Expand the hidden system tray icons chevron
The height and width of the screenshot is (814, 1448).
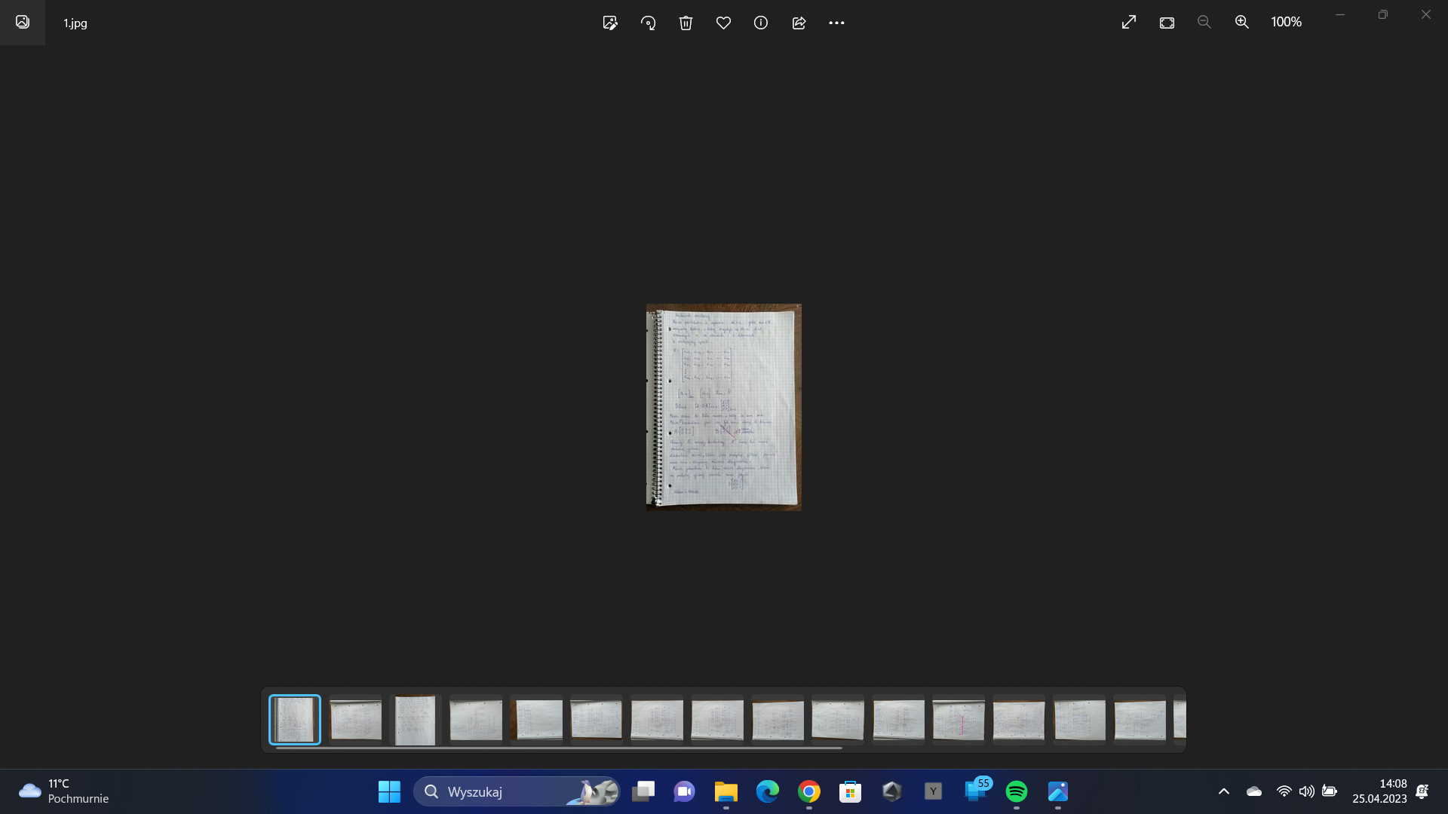tap(1224, 791)
